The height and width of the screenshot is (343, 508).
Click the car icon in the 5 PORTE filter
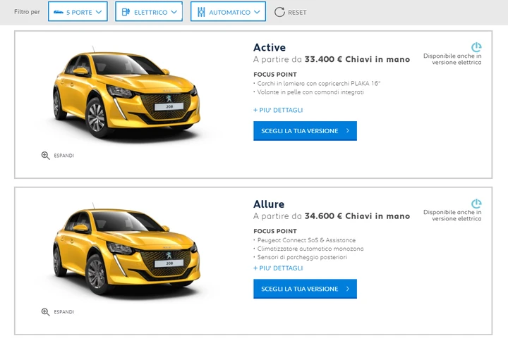coord(59,12)
